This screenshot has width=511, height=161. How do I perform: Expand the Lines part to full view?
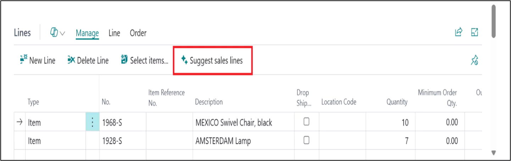[474, 32]
